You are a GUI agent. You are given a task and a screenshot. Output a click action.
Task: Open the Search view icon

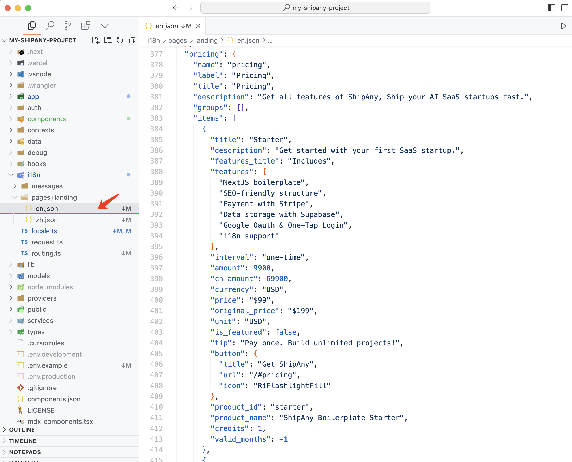tap(50, 25)
